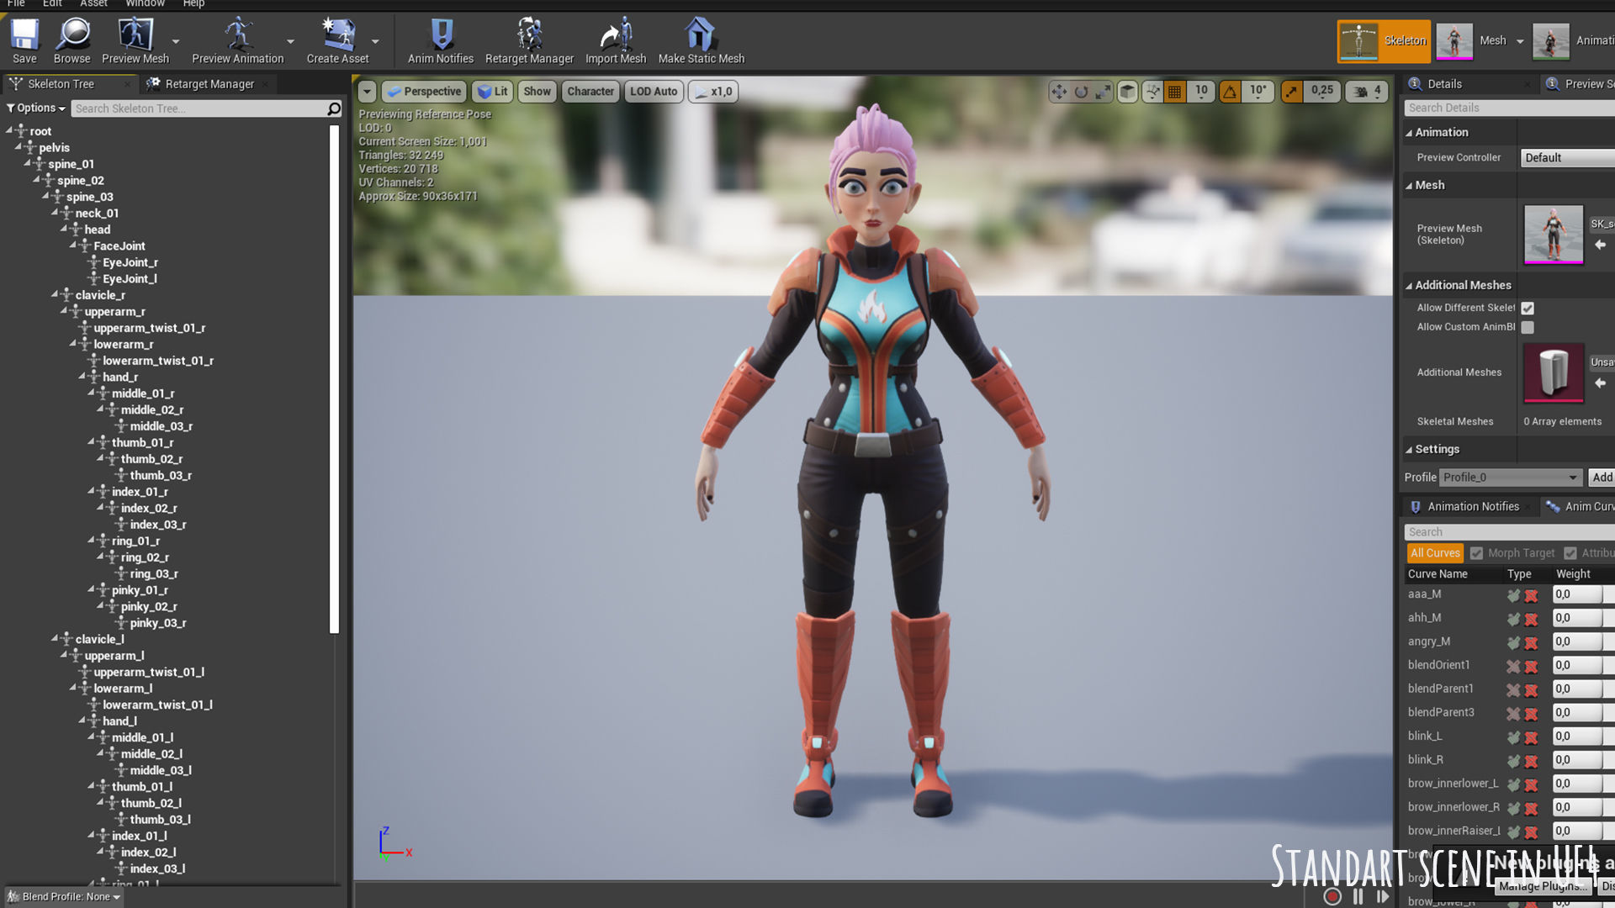
Task: Open Anim Notifies from toolbar
Action: 441,41
